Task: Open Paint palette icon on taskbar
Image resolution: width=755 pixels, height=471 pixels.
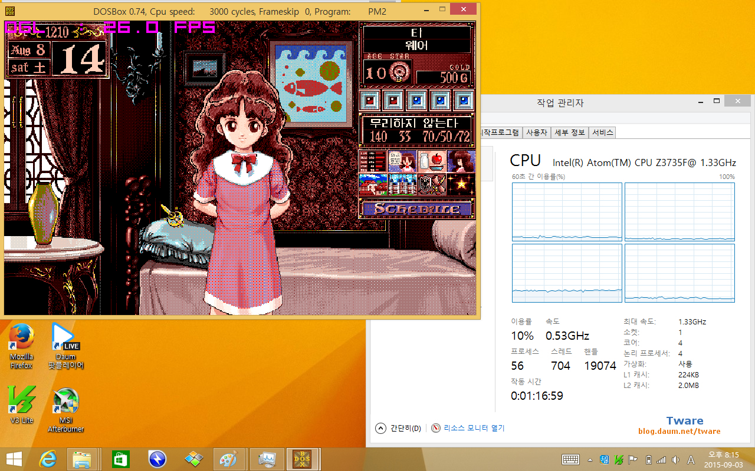Action: coord(228,459)
